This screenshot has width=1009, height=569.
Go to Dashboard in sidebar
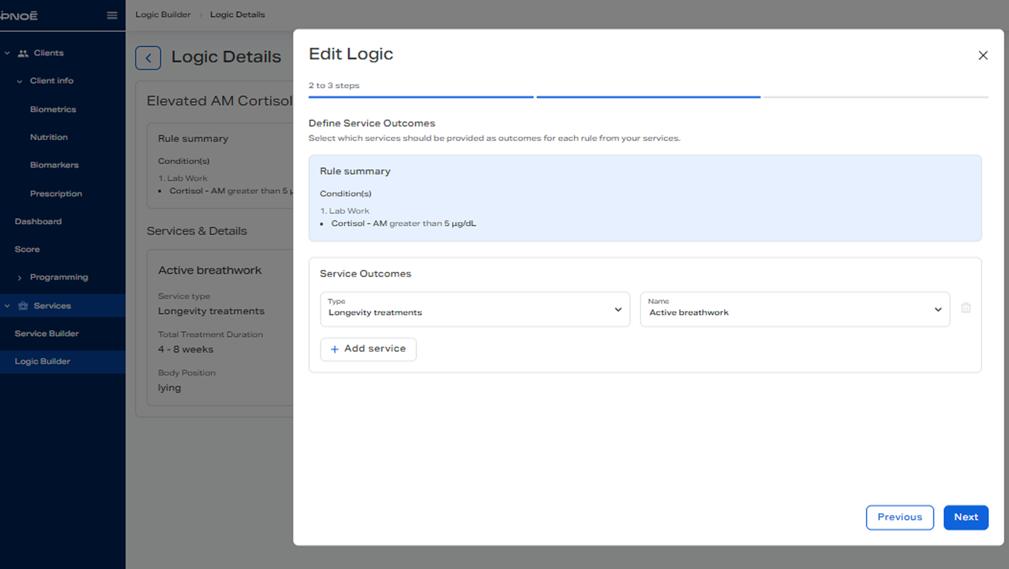(38, 221)
